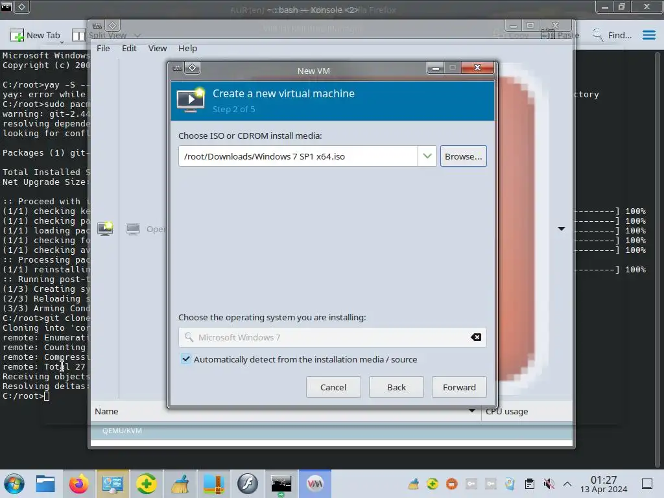Image resolution: width=664 pixels, height=498 pixels.
Task: Click the Virtual Machine Manager title bar diamond icon
Action: pyautogui.click(x=112, y=25)
